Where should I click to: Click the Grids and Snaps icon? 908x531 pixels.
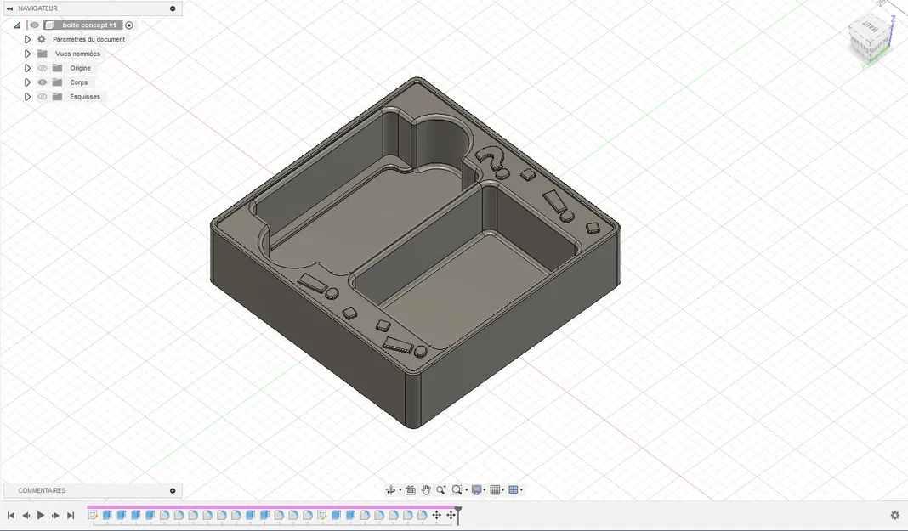[496, 490]
